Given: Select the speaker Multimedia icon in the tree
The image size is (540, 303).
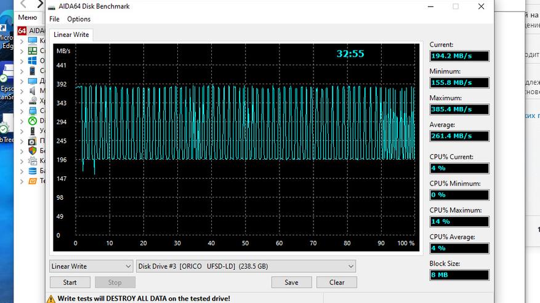Looking at the screenshot, I should click(33, 90).
